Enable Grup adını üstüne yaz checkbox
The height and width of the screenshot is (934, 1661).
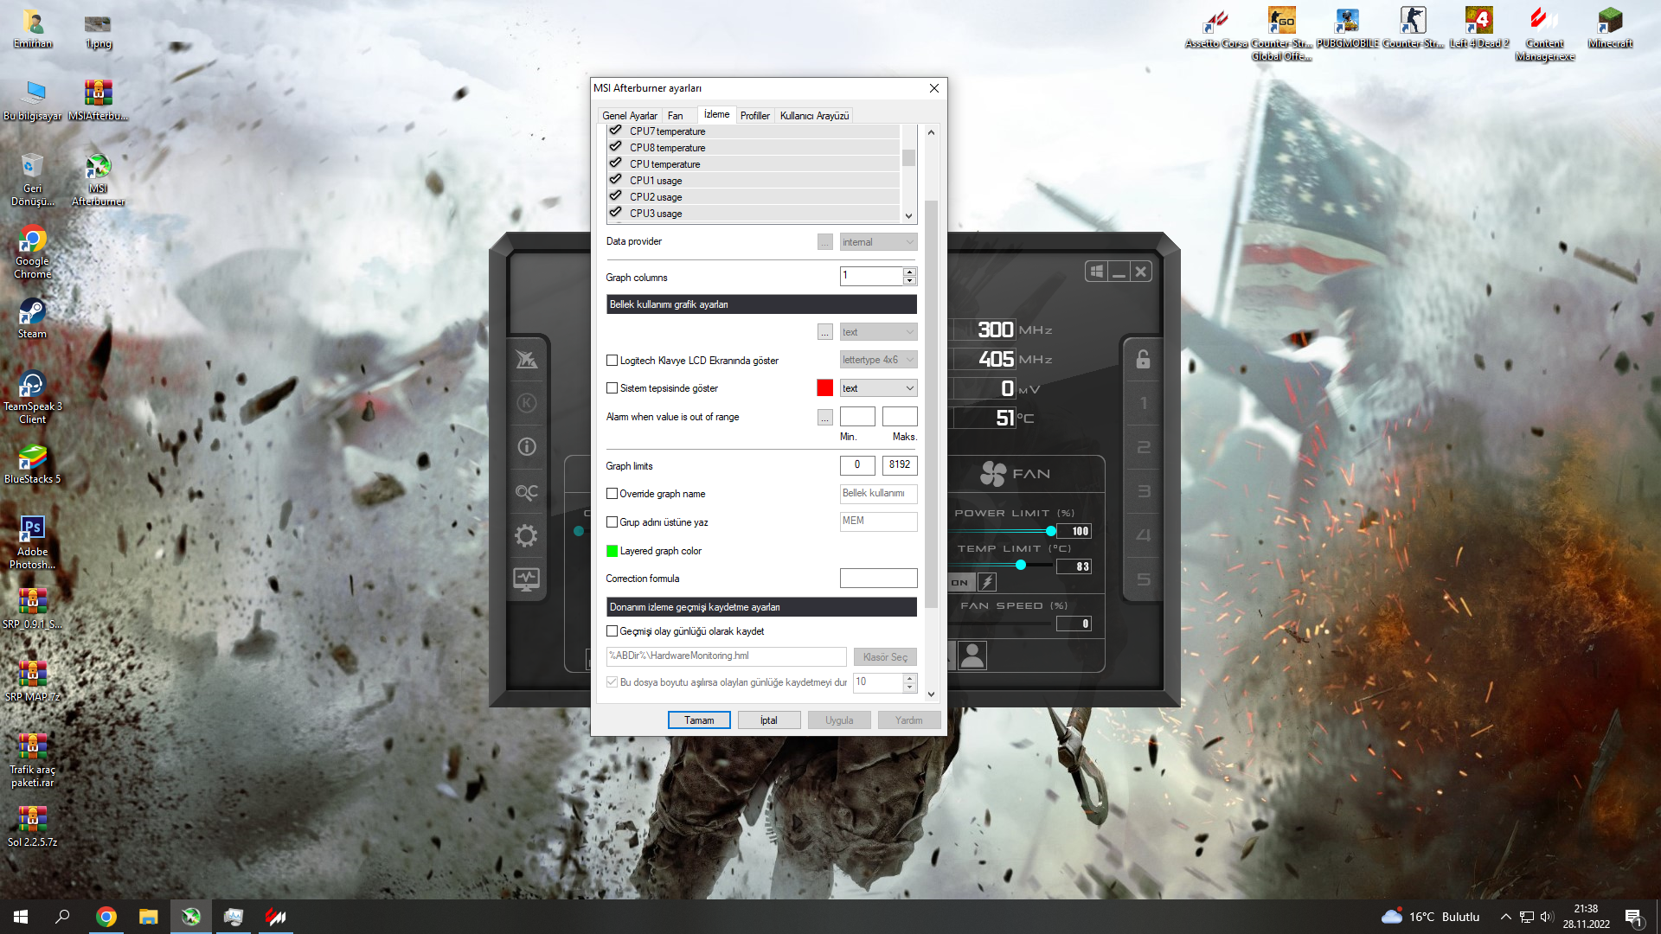coord(612,522)
